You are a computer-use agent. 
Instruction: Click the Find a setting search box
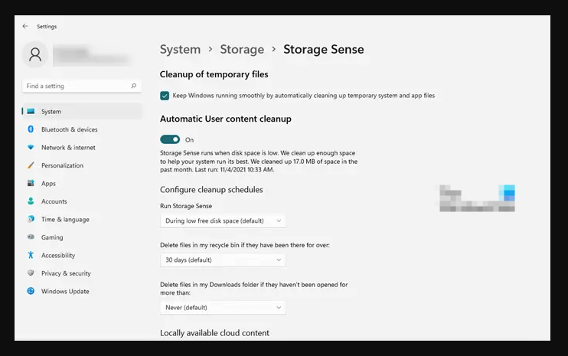(x=81, y=86)
